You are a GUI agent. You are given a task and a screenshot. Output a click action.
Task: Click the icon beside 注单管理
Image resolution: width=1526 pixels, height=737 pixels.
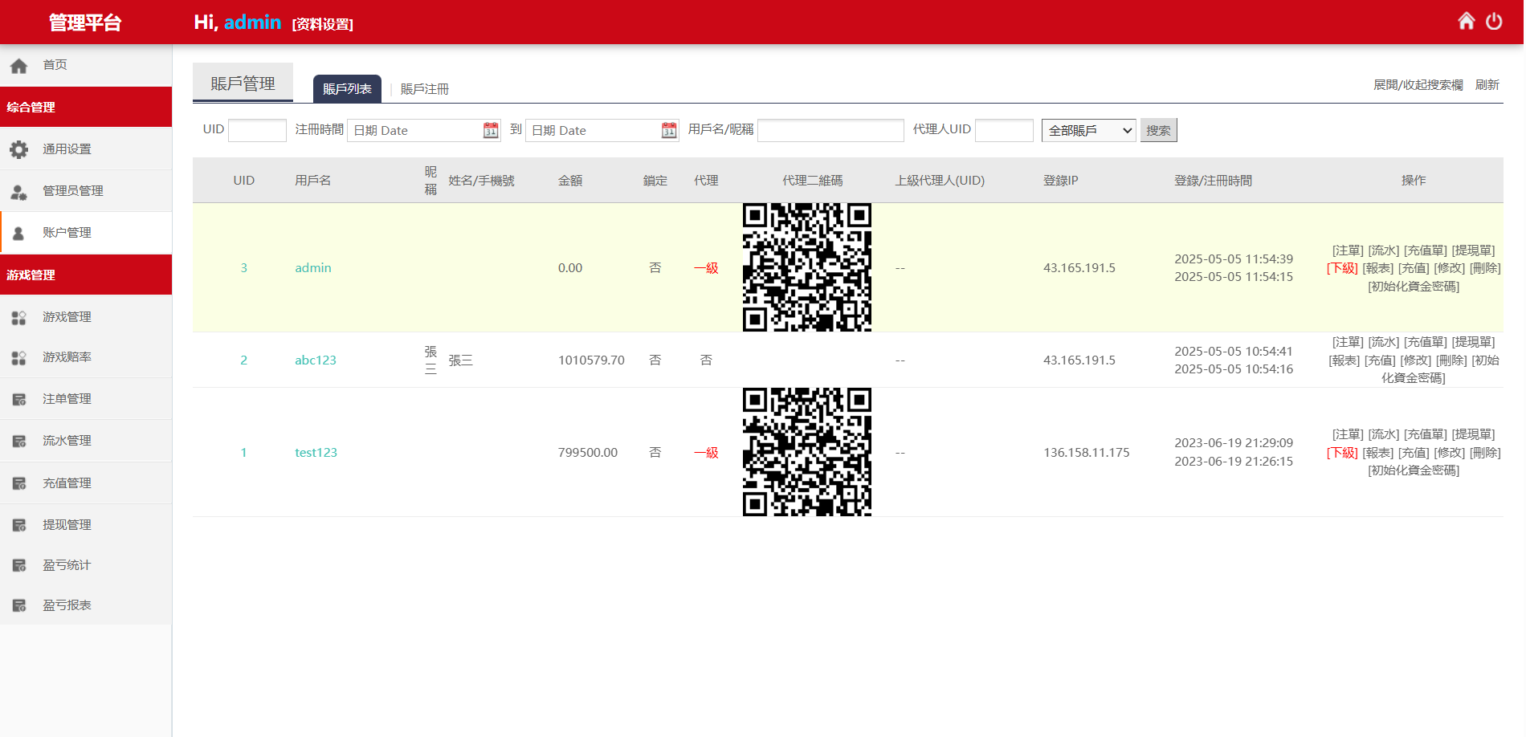pyautogui.click(x=19, y=400)
